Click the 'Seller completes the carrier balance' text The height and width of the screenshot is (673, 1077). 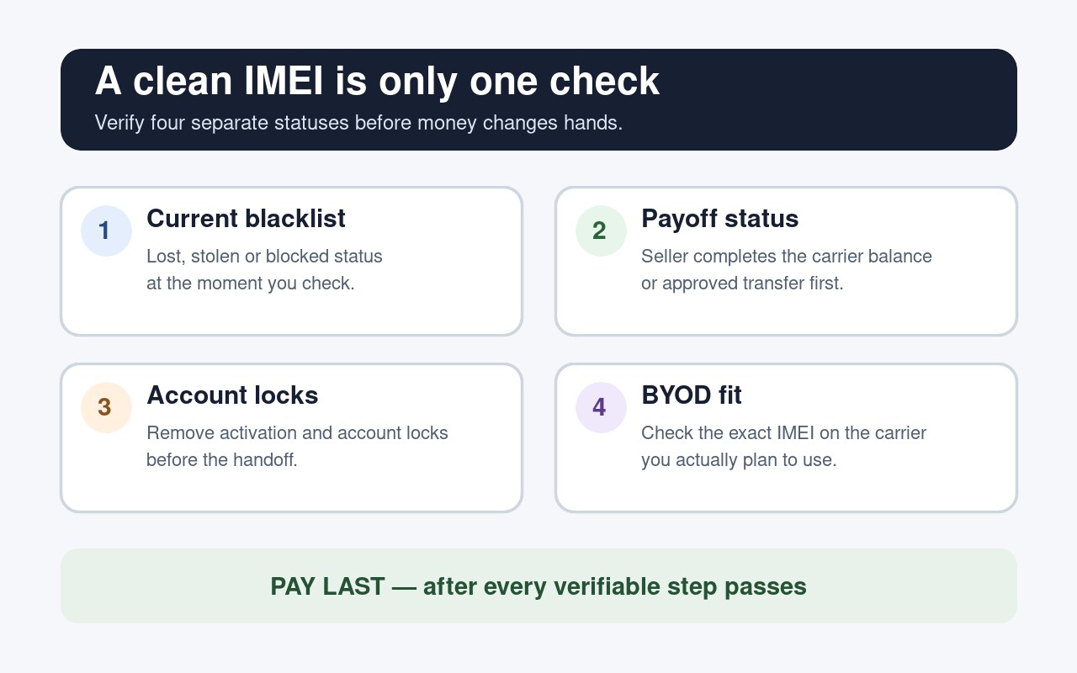787,256
